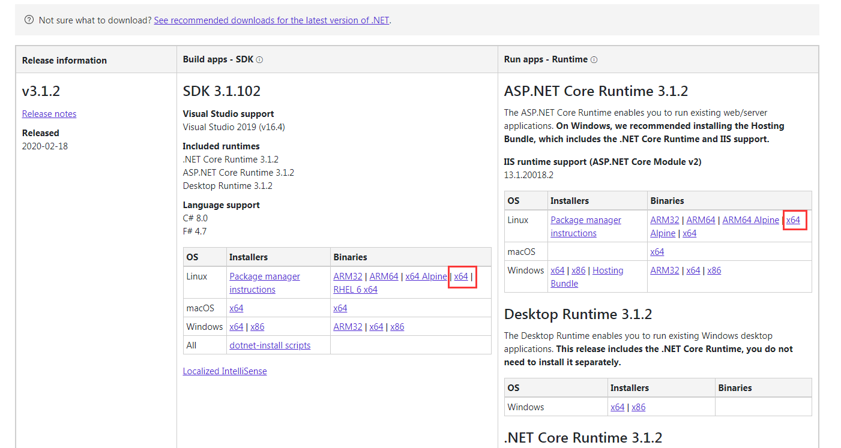
Task: Download Desktop Runtime x64 Windows installer
Action: pos(618,407)
